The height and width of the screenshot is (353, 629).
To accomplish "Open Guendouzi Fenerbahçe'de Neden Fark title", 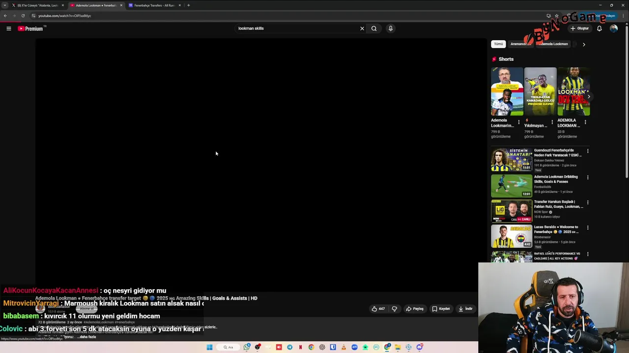I will (558, 152).
